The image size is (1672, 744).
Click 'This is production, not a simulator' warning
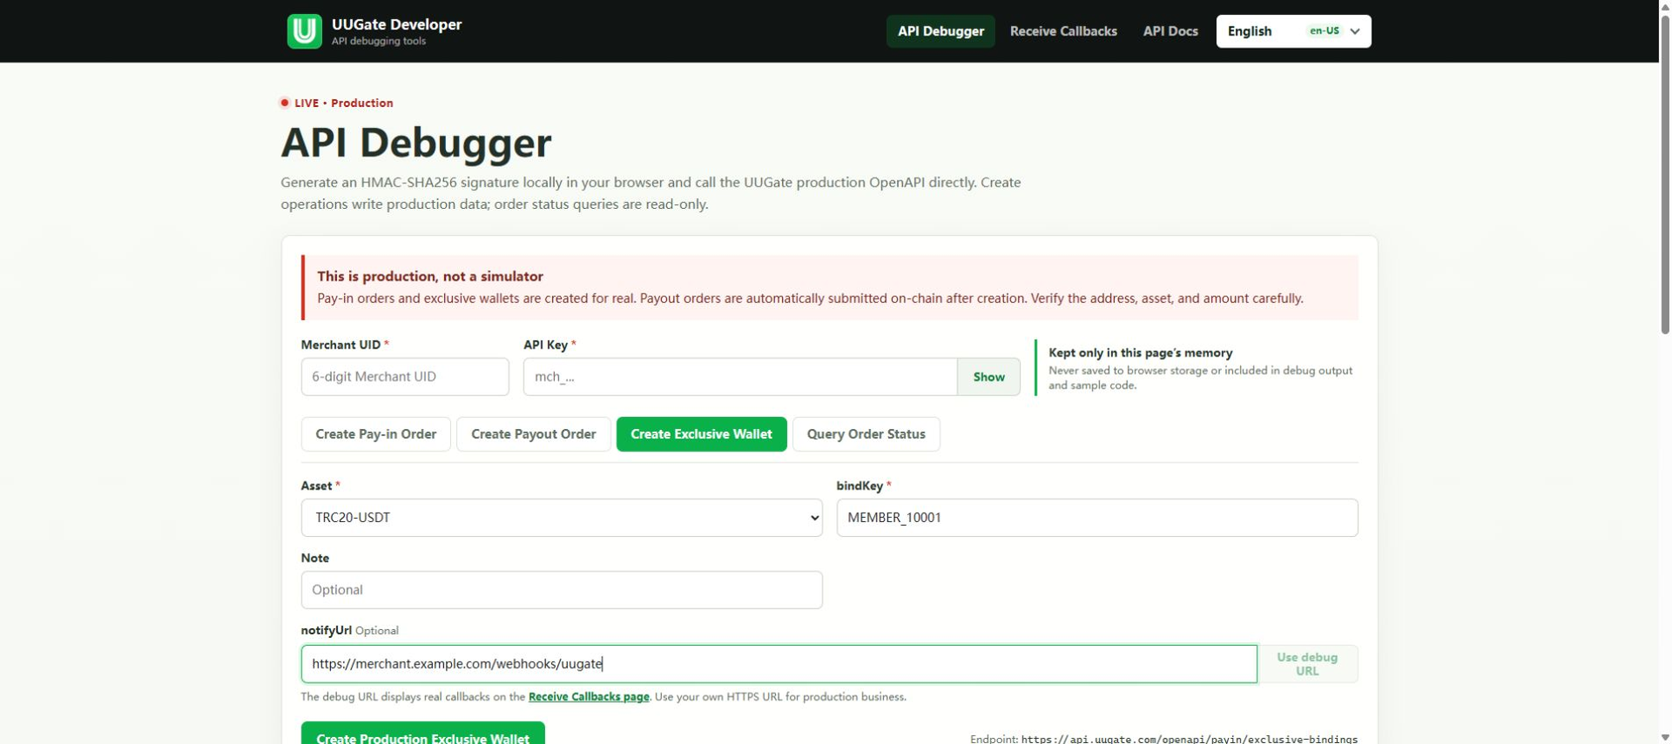[x=430, y=277]
